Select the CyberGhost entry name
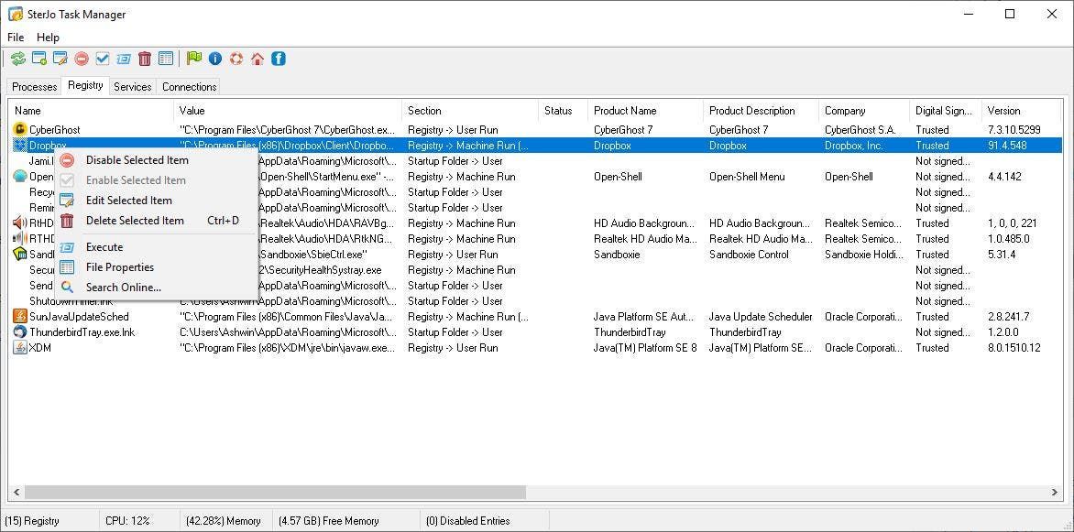 pos(55,129)
